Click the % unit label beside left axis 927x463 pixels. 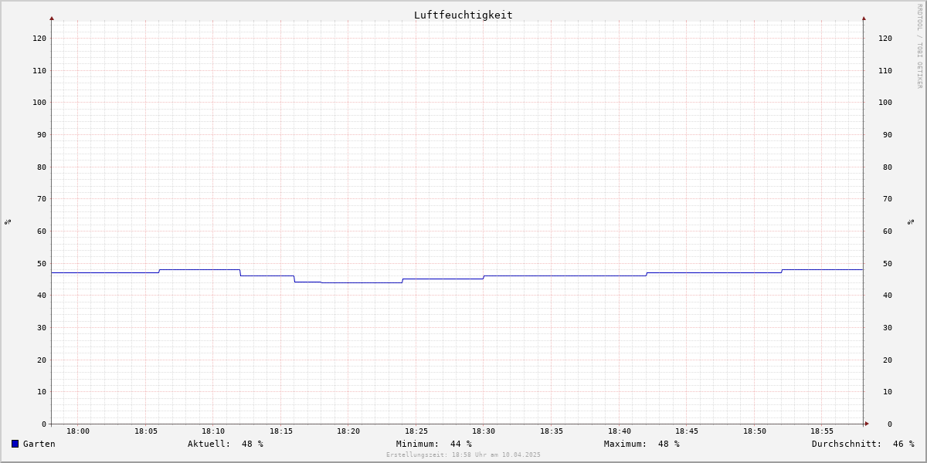click(8, 222)
